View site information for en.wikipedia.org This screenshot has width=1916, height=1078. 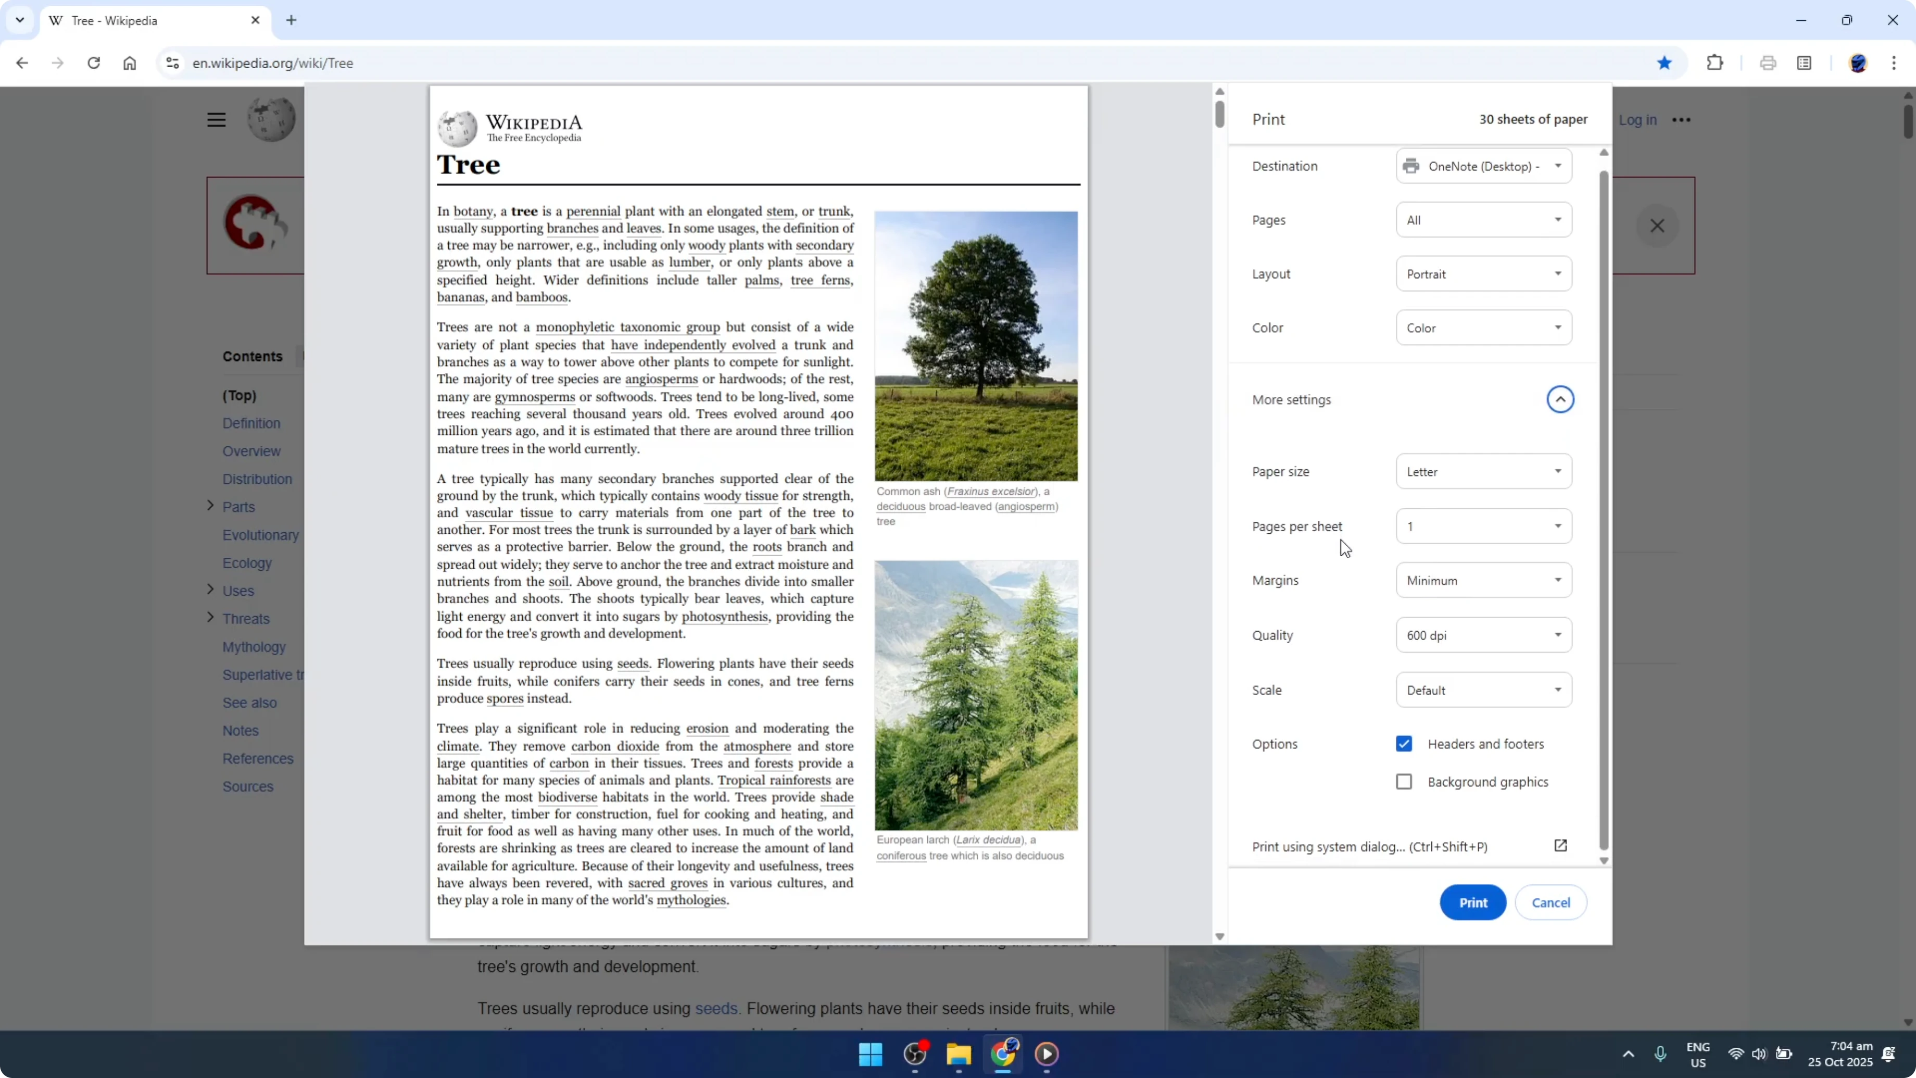coord(172,63)
